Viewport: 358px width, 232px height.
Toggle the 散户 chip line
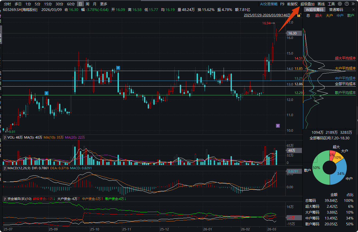click(351, 15)
